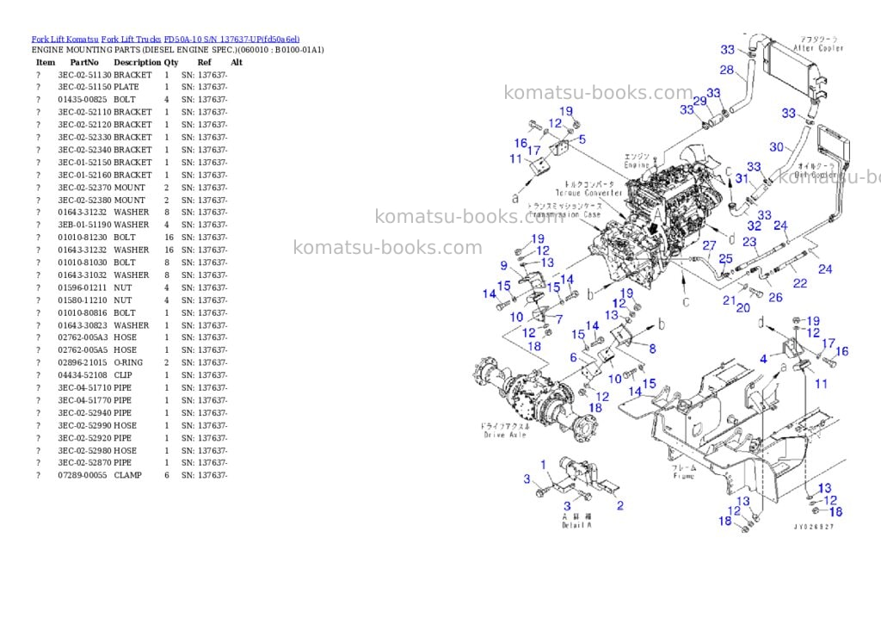Click the Qty column header
881x624 pixels.
171,62
